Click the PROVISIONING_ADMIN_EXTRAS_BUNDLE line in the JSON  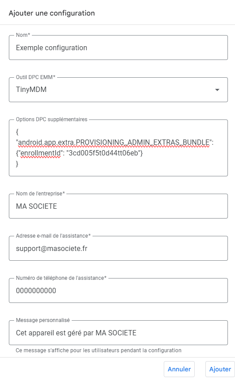(x=115, y=143)
